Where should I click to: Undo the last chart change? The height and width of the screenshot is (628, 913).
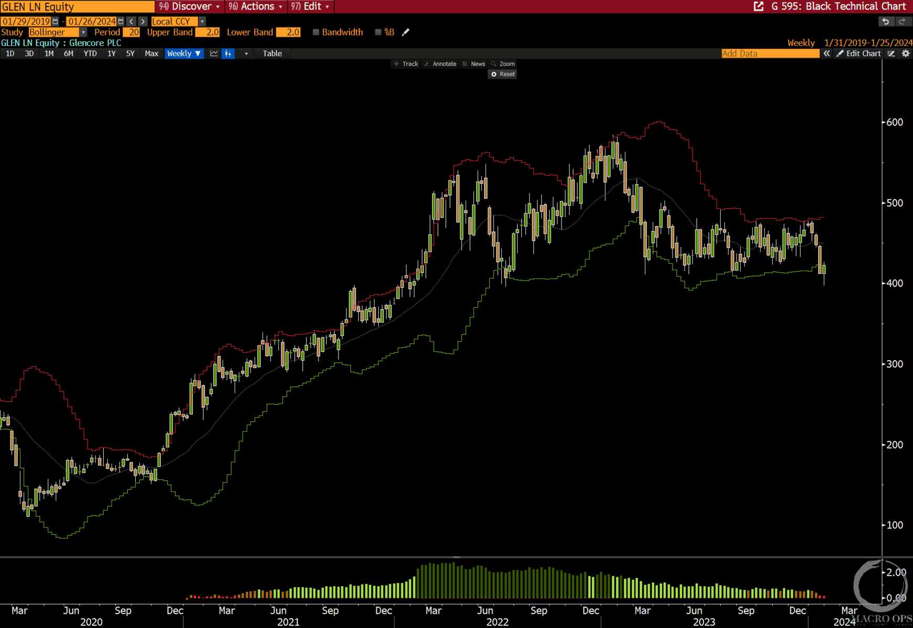coord(886,21)
